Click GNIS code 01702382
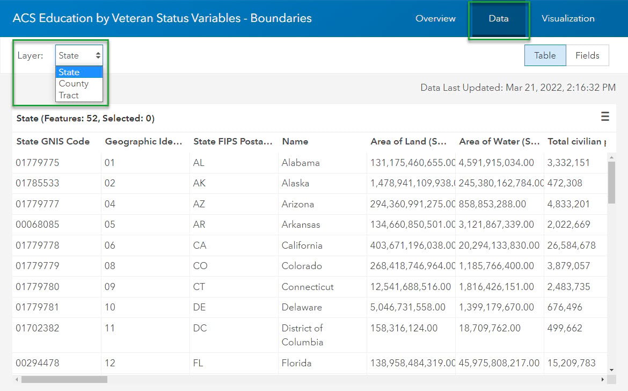This screenshot has width=628, height=391. point(37,328)
